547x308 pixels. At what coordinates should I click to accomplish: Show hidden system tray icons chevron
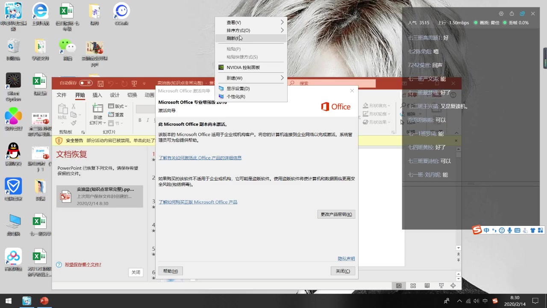(x=459, y=301)
